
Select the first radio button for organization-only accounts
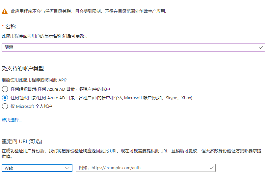[5, 89]
